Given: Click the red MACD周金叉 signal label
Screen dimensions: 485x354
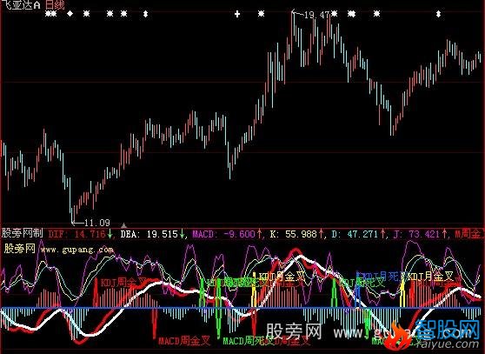Looking at the screenshot, I should [x=184, y=340].
